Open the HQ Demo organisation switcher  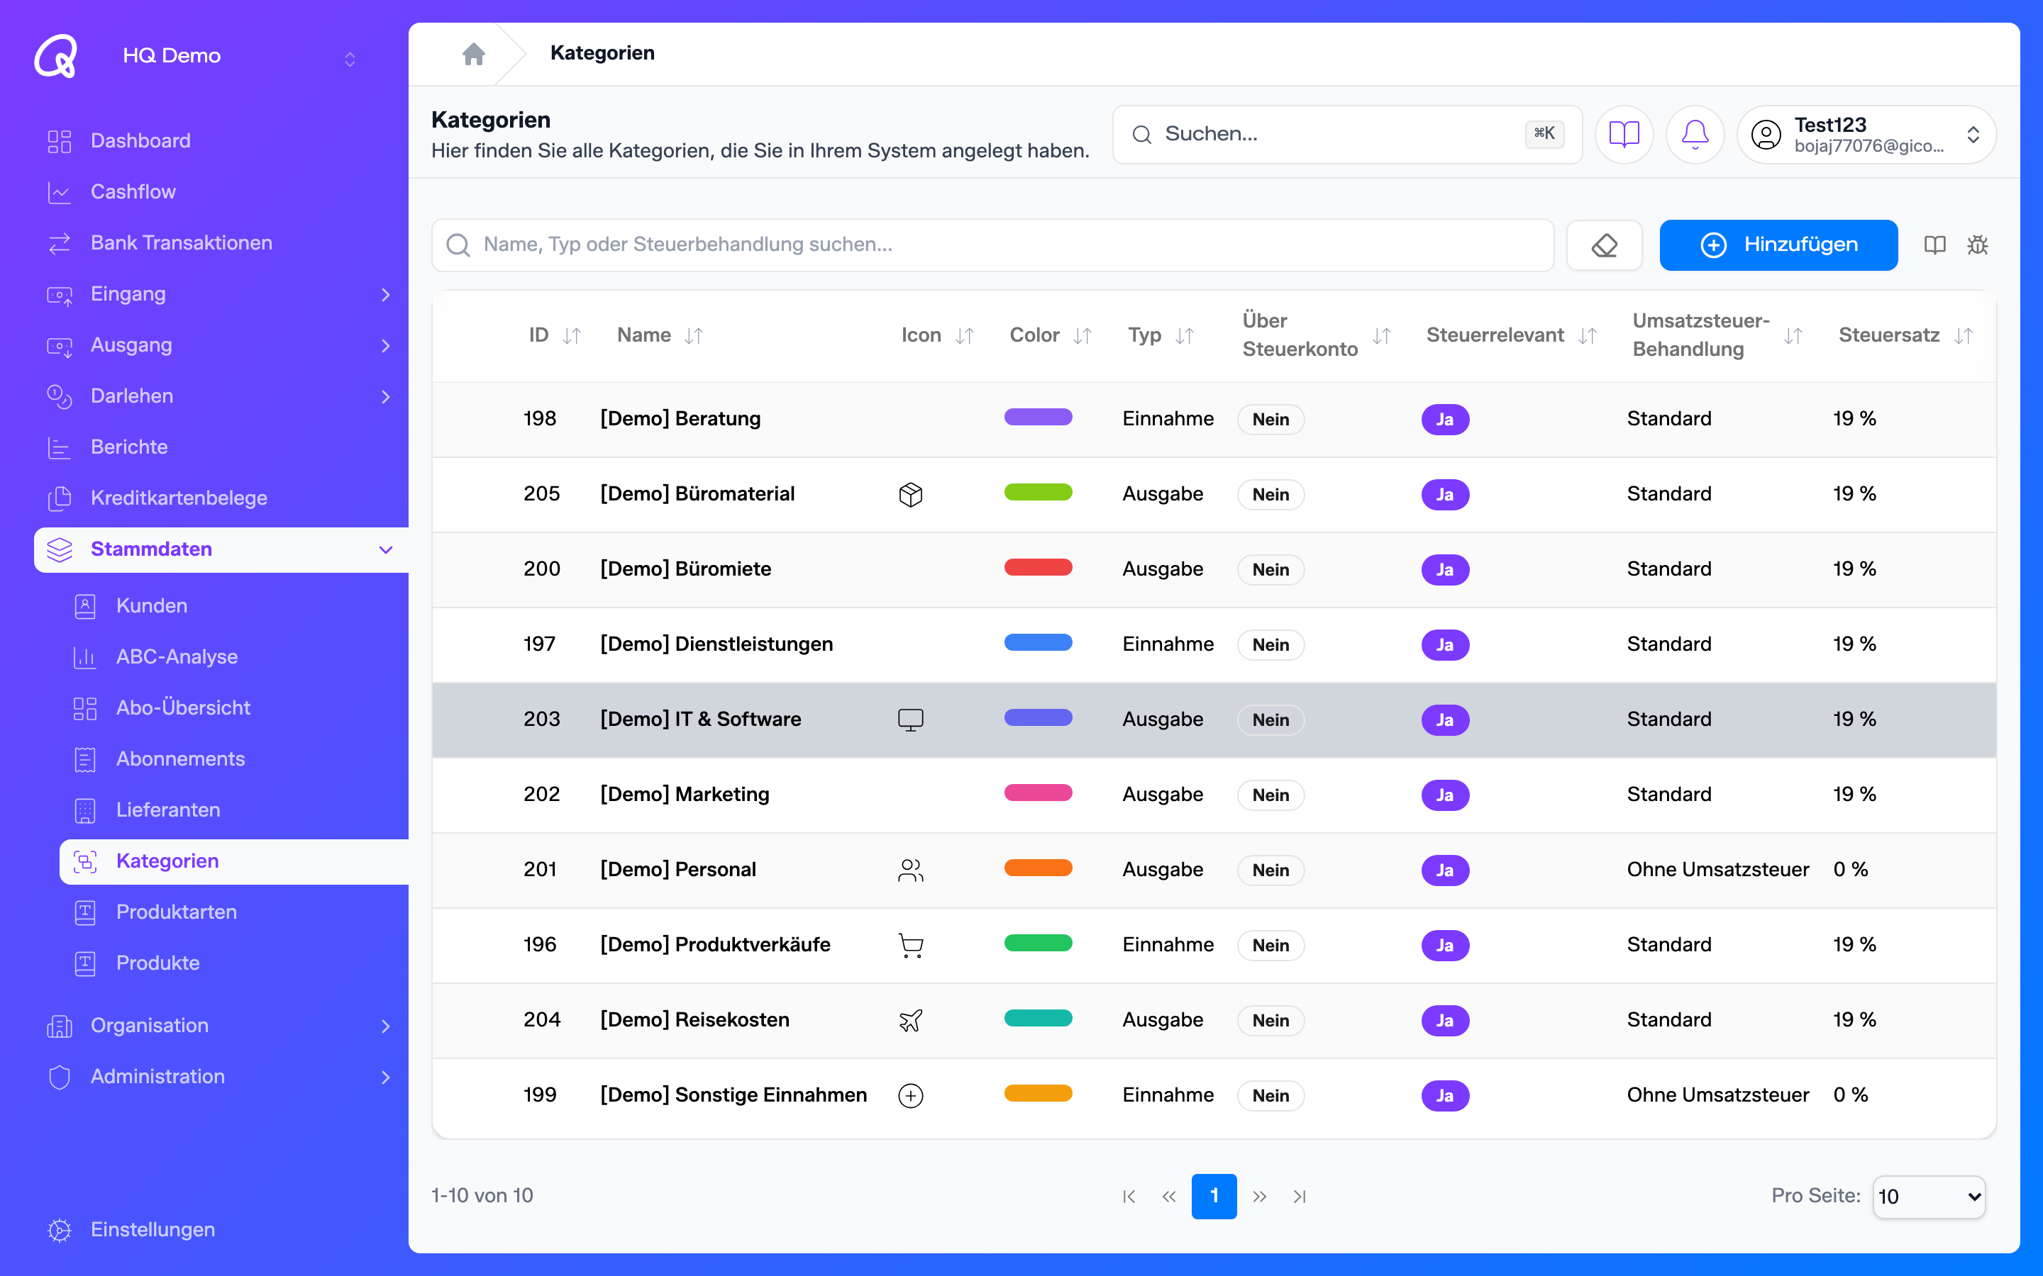240,57
